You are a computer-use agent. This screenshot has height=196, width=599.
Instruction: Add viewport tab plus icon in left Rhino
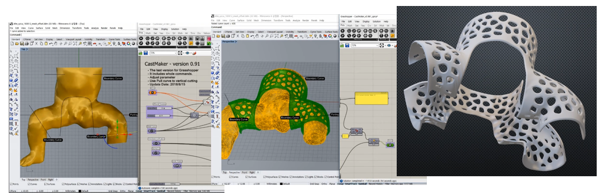[56, 179]
